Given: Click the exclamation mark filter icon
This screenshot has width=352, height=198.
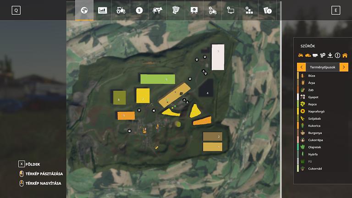Looking at the screenshot, I should [337, 55].
